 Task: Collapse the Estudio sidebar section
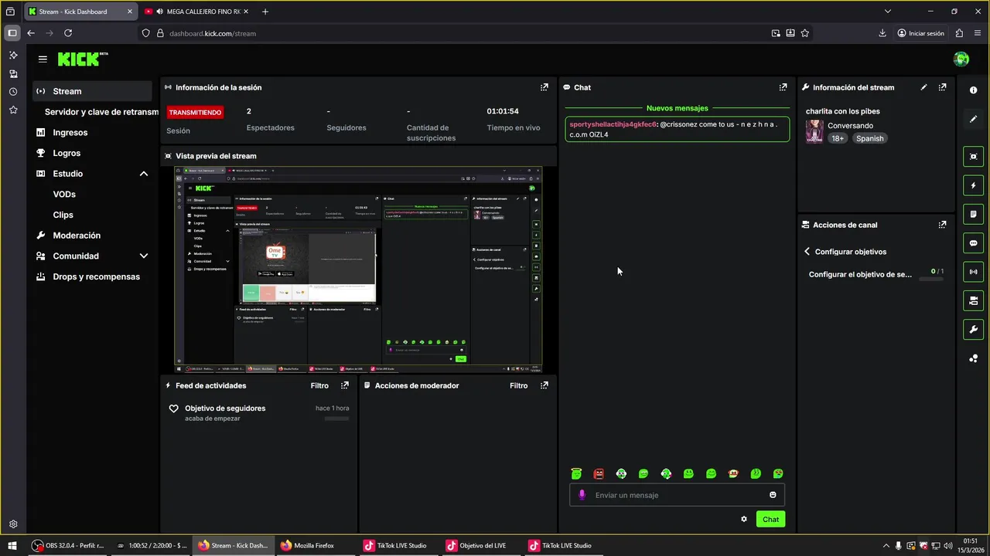(143, 174)
